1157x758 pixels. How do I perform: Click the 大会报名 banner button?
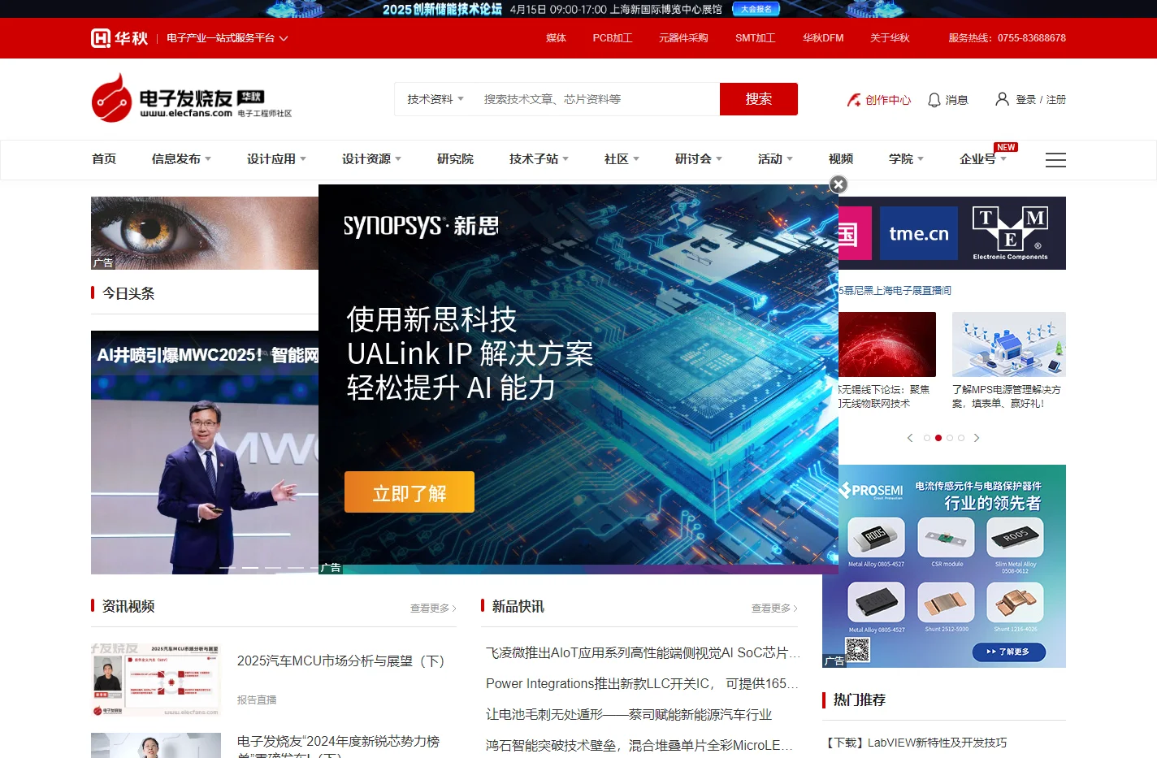(756, 9)
